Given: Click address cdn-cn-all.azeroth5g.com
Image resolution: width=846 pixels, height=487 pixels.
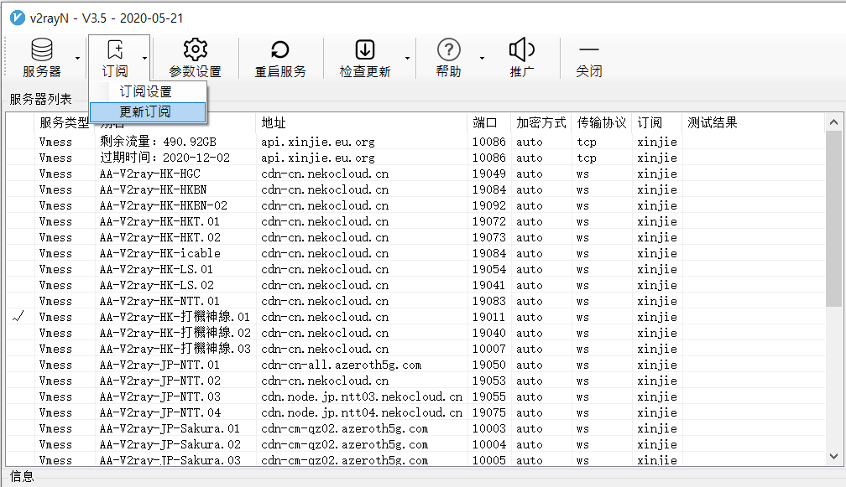Looking at the screenshot, I should pos(341,365).
